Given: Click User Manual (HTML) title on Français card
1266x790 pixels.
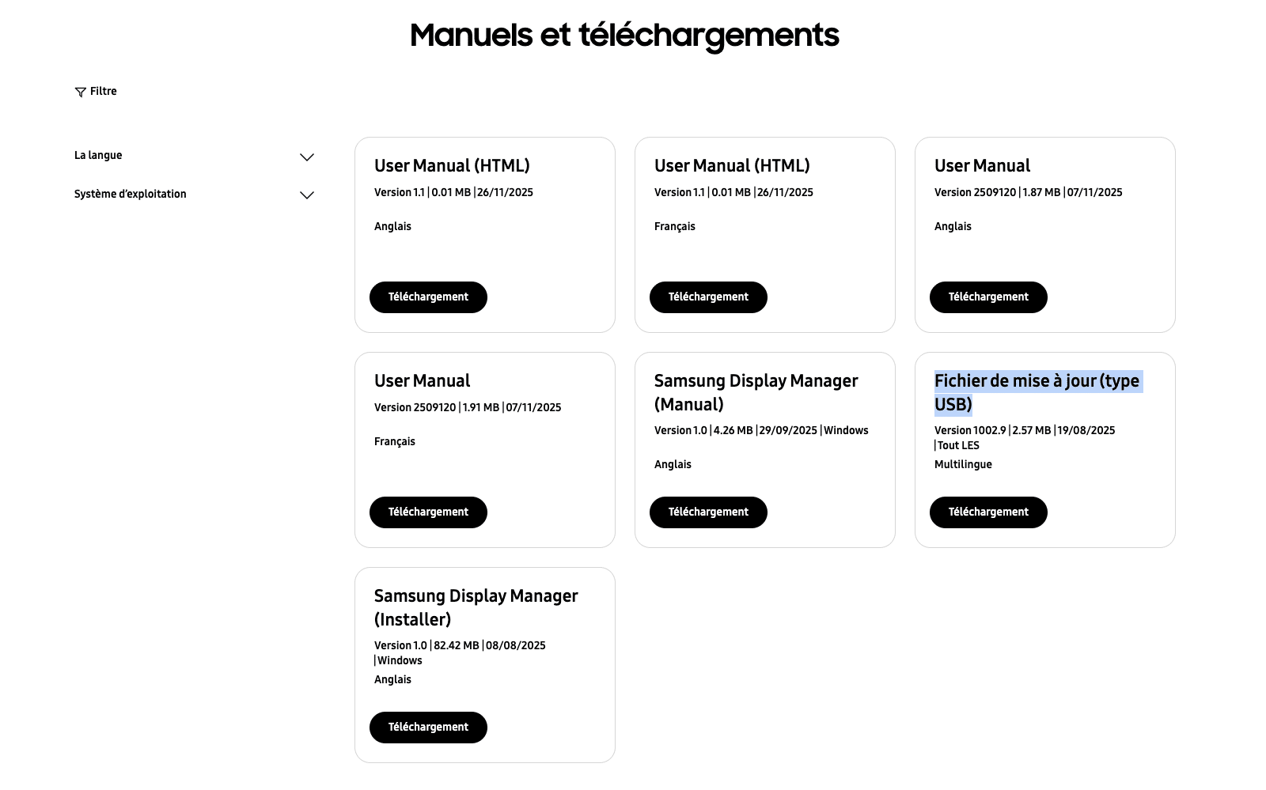Looking at the screenshot, I should coord(732,166).
